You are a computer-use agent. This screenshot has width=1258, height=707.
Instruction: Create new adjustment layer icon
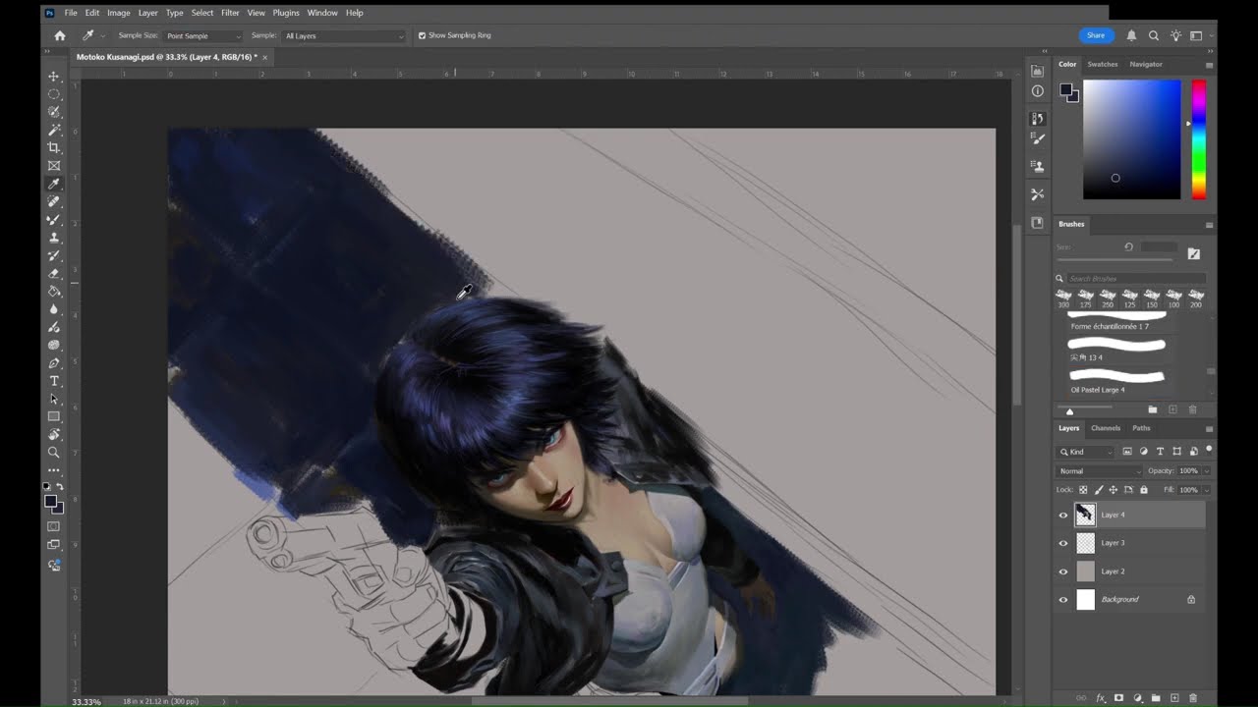click(x=1137, y=698)
